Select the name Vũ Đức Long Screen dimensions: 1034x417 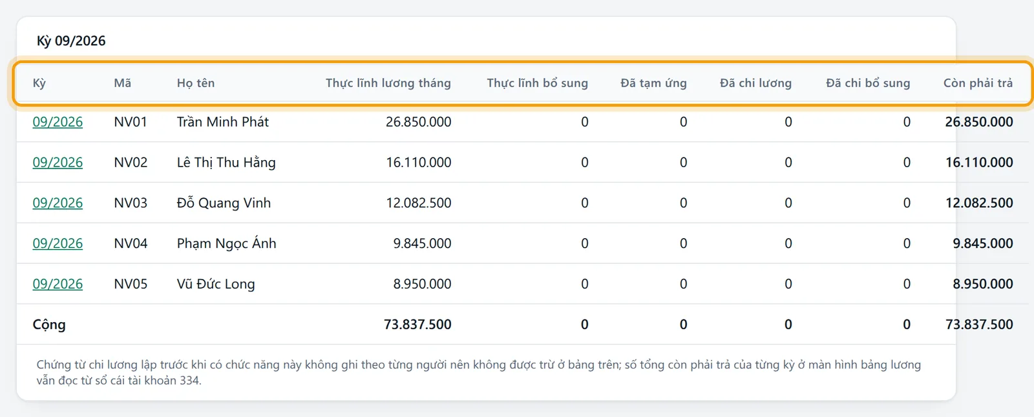tap(216, 284)
